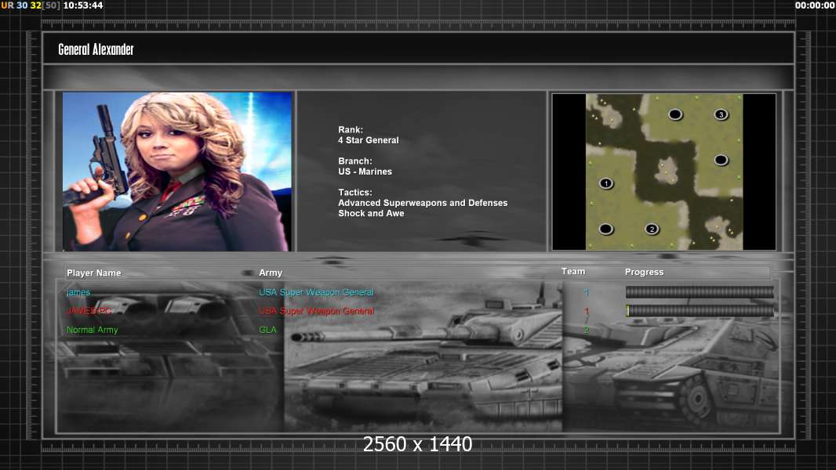The height and width of the screenshot is (470, 836).
Task: Click General Alexander's portrait image
Action: point(177,172)
